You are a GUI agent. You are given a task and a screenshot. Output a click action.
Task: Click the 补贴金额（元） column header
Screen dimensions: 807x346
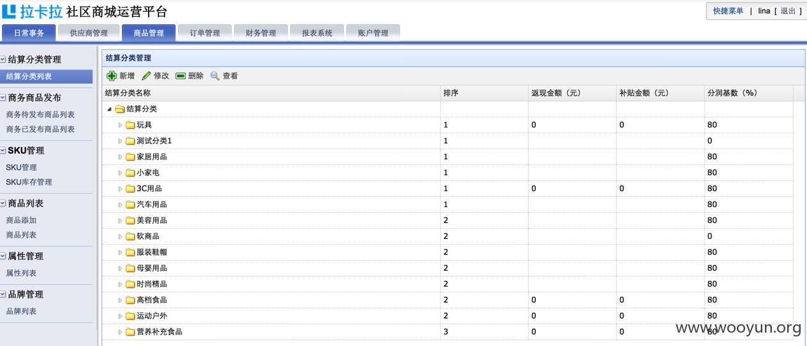660,93
